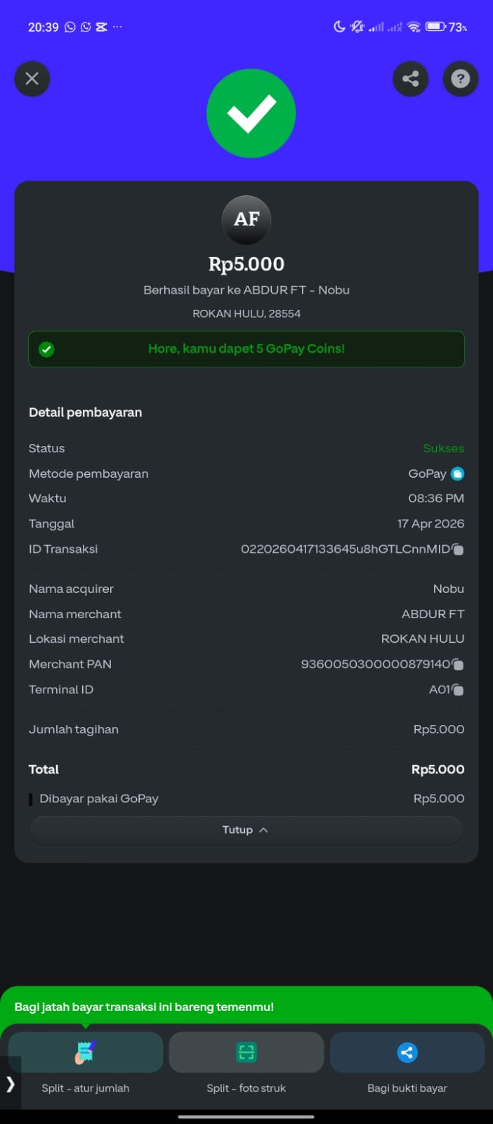Copy the Terminal ID value
This screenshot has height=1124, width=493.
click(x=458, y=690)
